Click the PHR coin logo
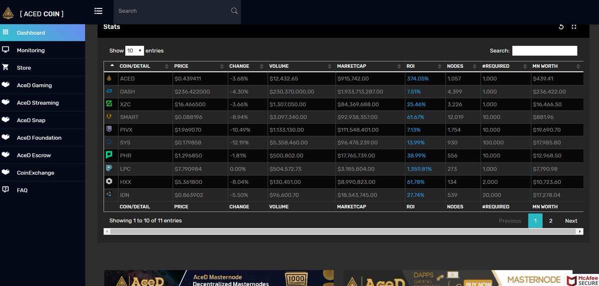599x286 pixels. (x=109, y=155)
